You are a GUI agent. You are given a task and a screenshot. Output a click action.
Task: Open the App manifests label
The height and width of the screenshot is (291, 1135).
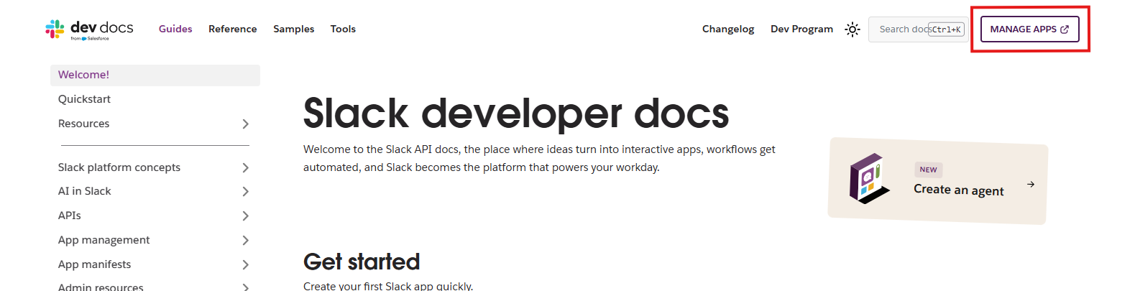click(95, 264)
